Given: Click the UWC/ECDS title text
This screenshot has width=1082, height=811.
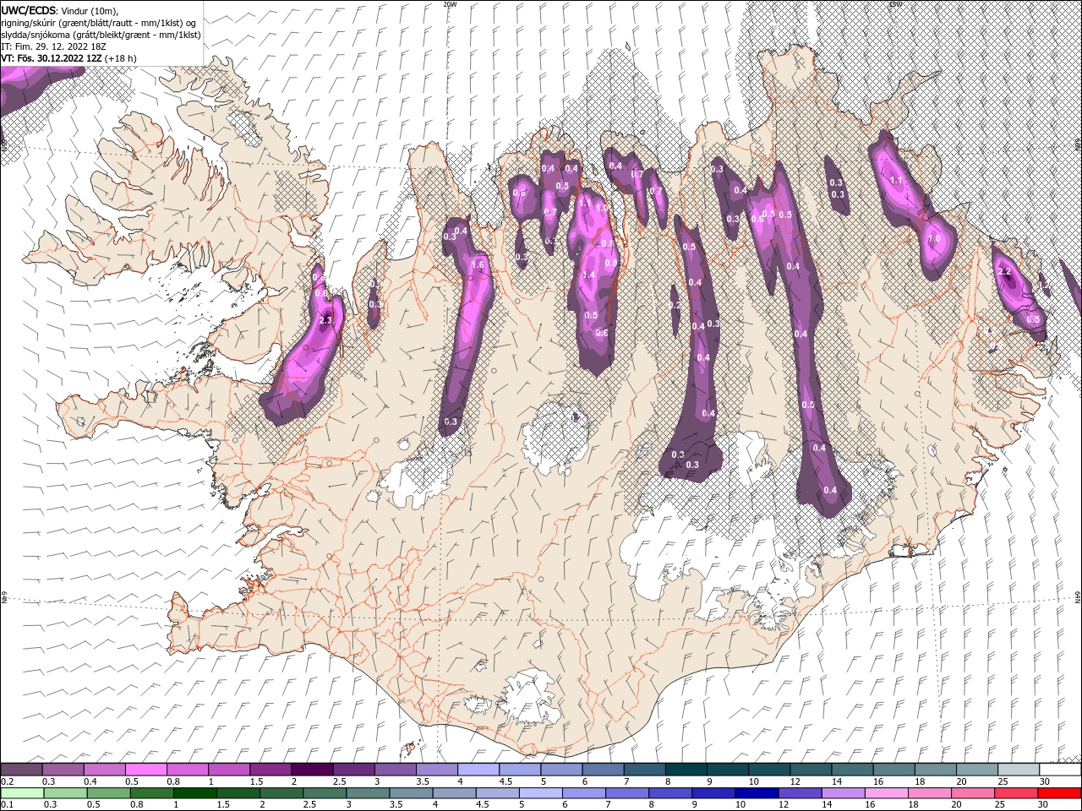Looking at the screenshot, I should coord(30,9).
